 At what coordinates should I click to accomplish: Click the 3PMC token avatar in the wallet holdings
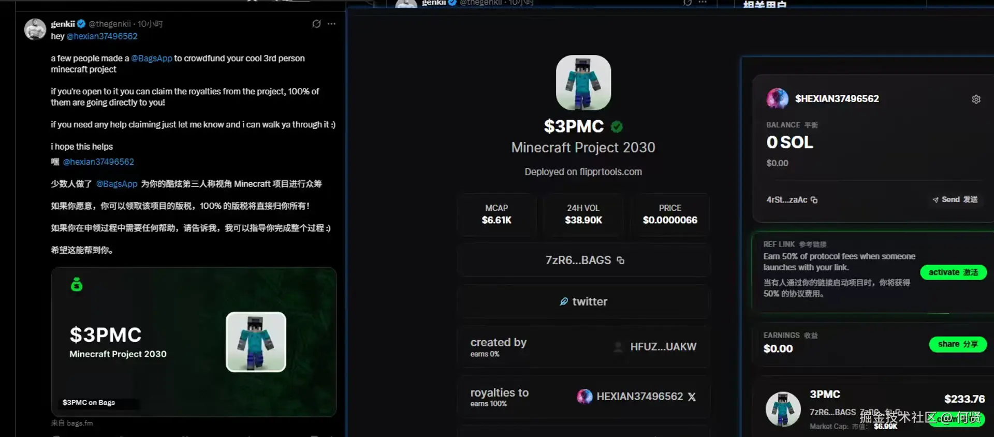point(783,409)
